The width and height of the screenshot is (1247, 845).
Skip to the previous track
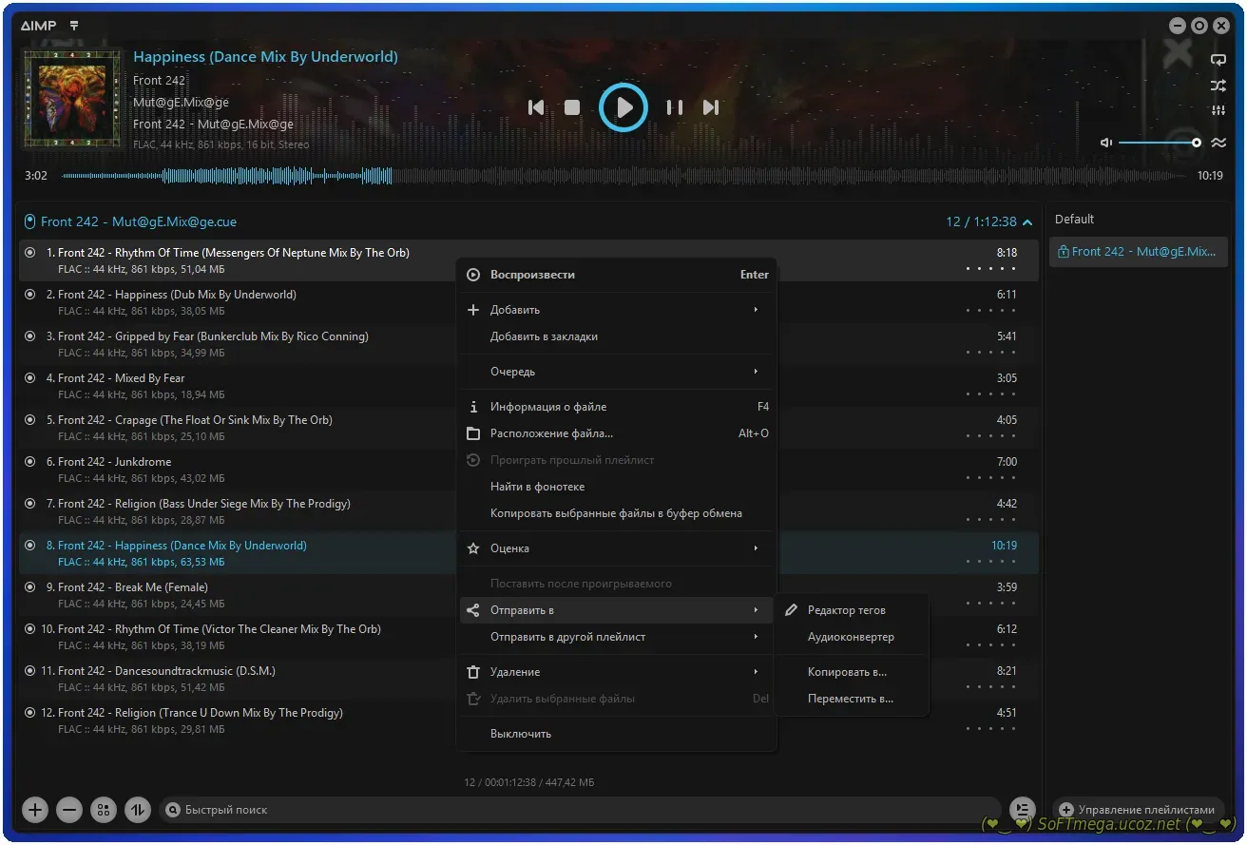[x=536, y=108]
